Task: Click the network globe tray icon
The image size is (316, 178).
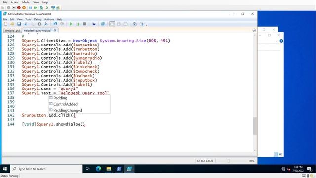Action: click(283, 169)
